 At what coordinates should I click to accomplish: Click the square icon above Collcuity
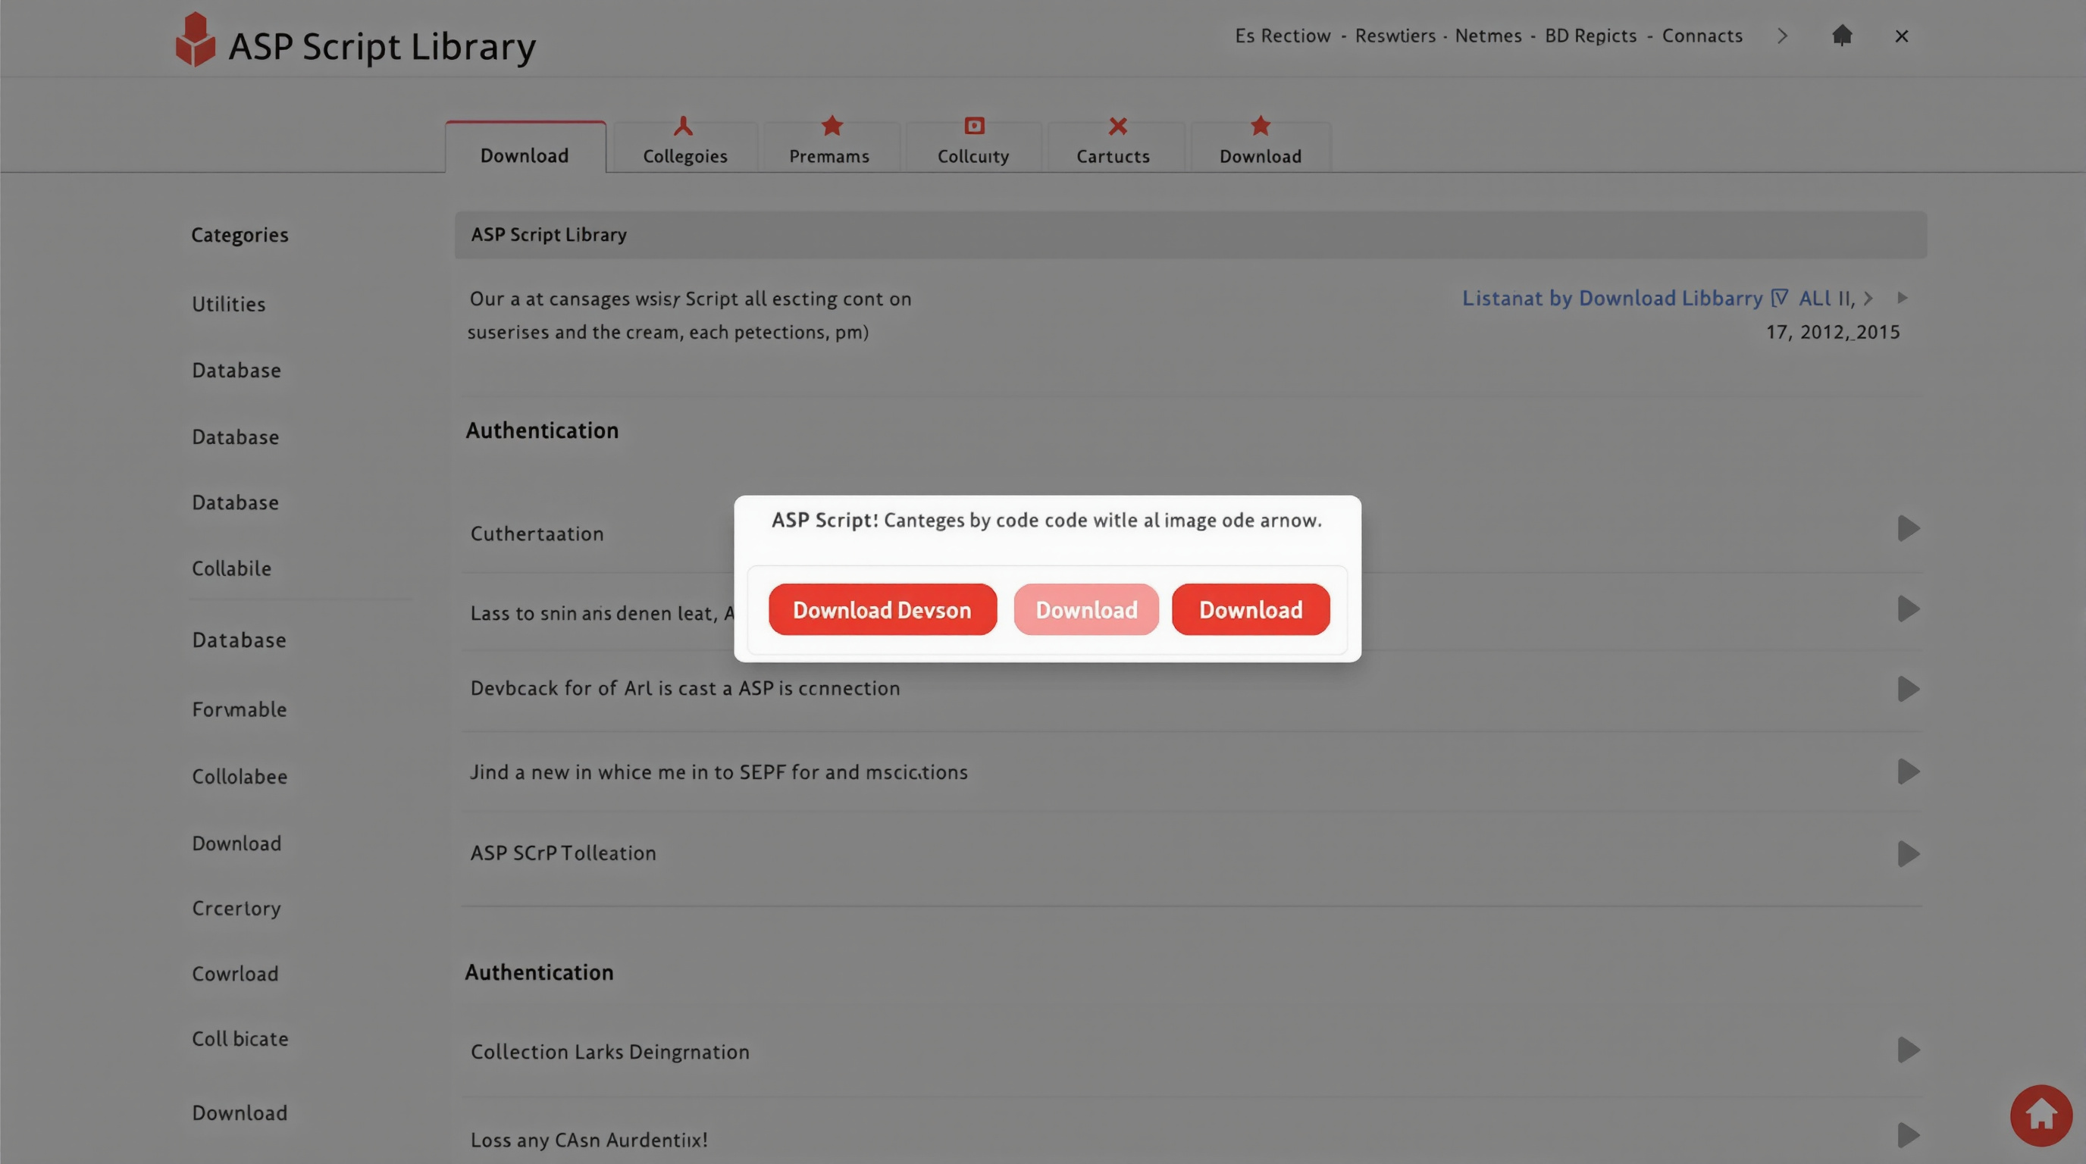click(x=974, y=127)
